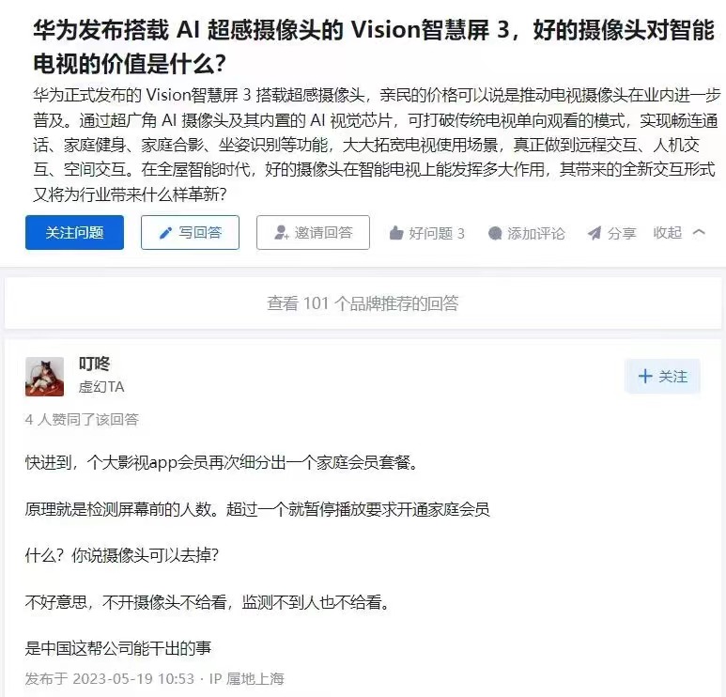The image size is (726, 697).
Task: Click the 发布于 2023-05-19 10:53 timestamp
Action: (x=110, y=679)
